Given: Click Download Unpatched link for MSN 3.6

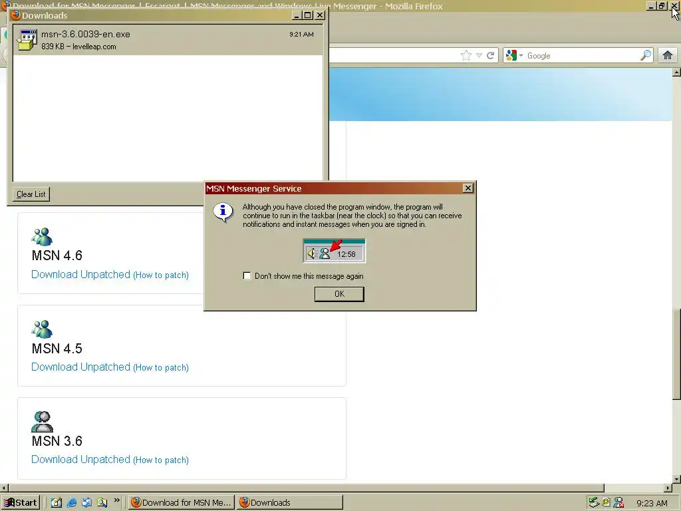Looking at the screenshot, I should pos(80,460).
